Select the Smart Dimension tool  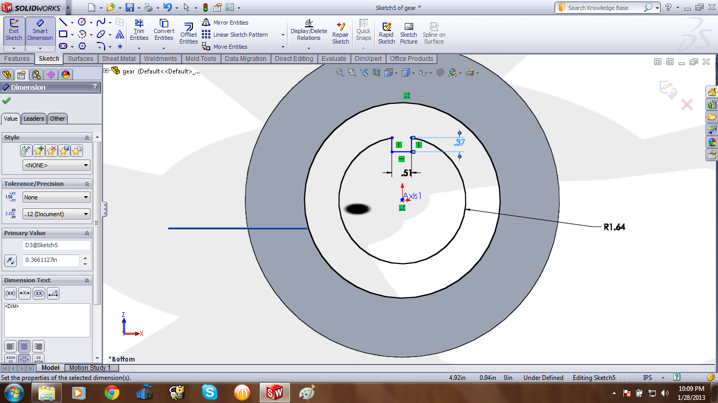[x=40, y=31]
